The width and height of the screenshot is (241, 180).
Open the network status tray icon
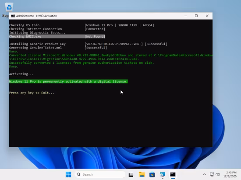212,174
